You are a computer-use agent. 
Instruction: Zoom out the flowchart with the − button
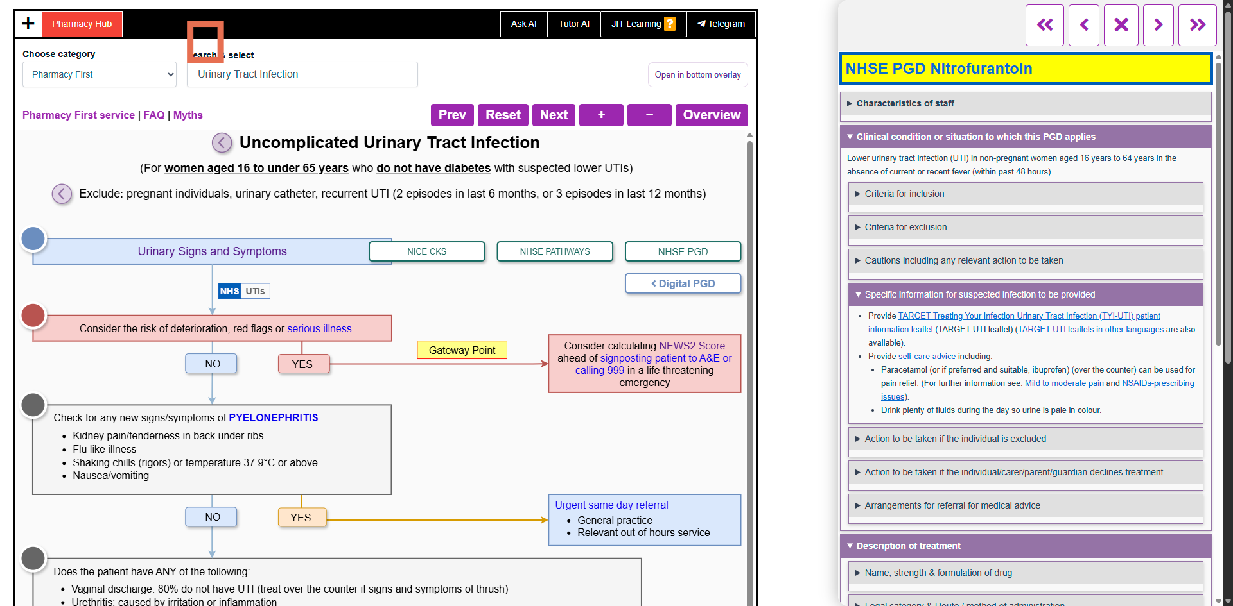tap(649, 115)
